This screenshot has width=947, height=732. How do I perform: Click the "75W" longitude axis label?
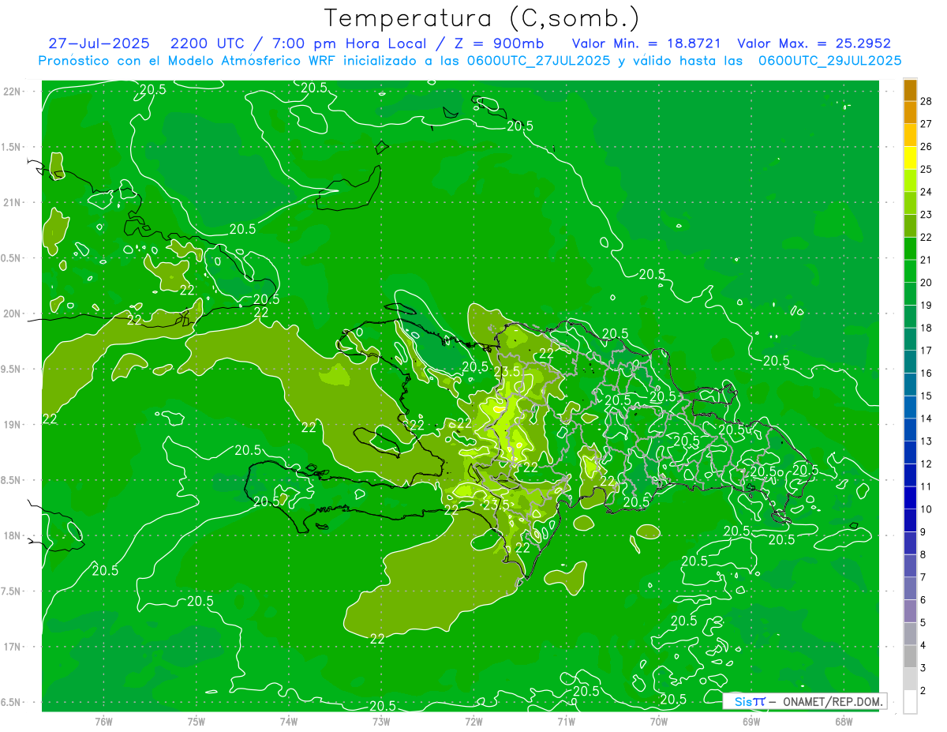pos(197,721)
